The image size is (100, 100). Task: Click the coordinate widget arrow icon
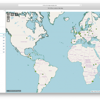(7, 91)
